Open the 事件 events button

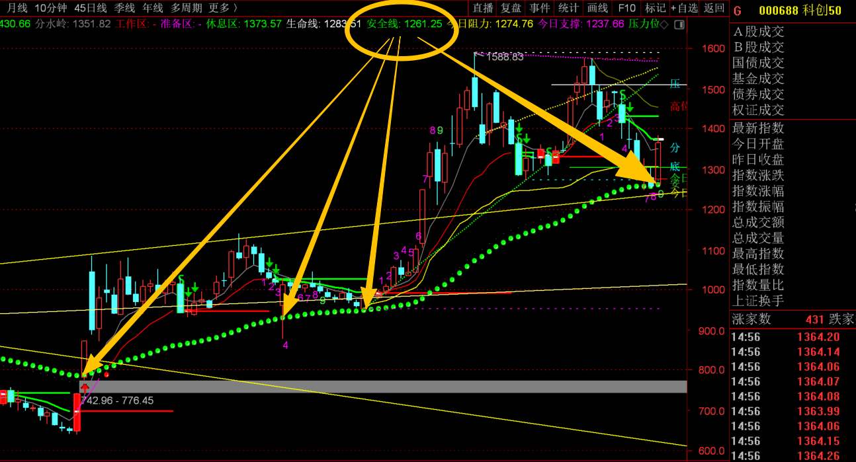(x=540, y=8)
